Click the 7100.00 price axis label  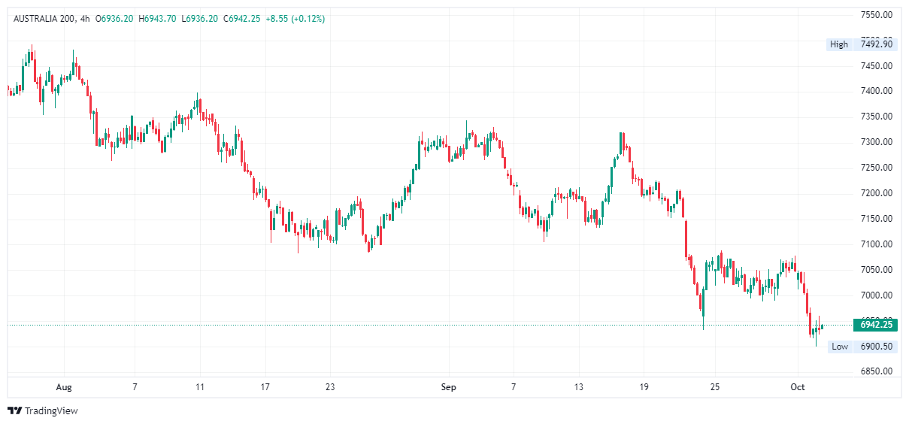click(x=876, y=244)
